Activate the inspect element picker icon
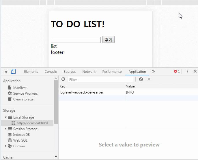Viewport: 198px width, 160px height. [x=6, y=71]
